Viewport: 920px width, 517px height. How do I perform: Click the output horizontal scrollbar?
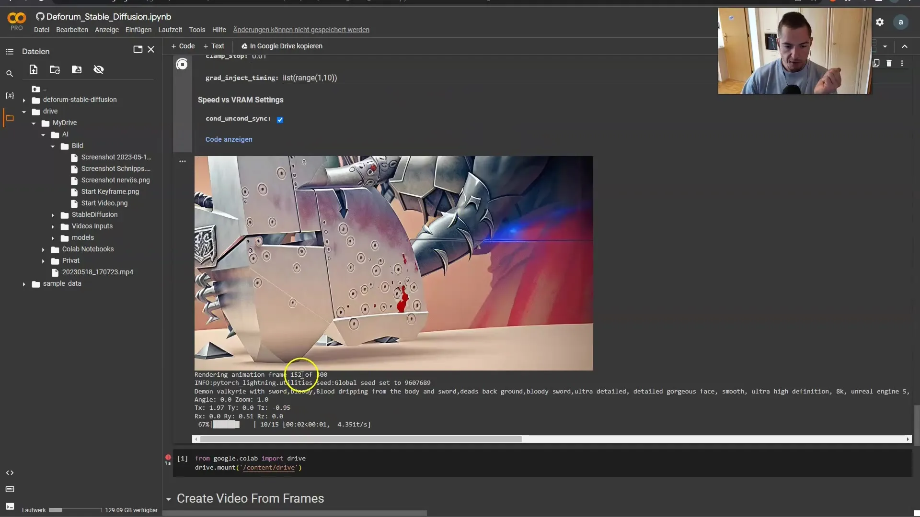(x=360, y=439)
